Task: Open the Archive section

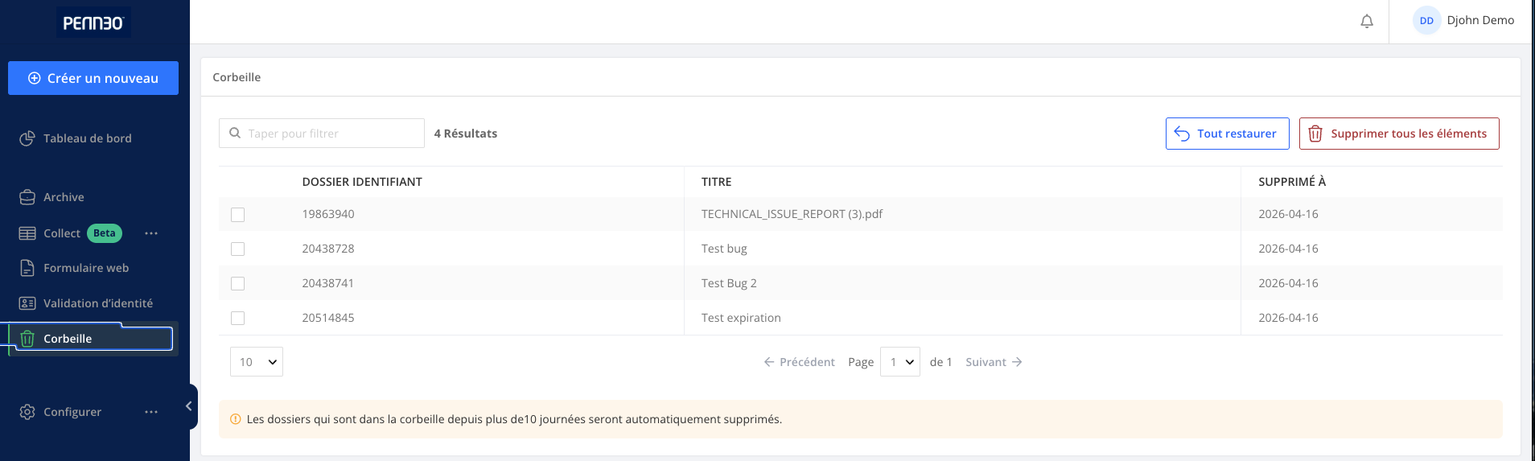Action: coord(64,197)
